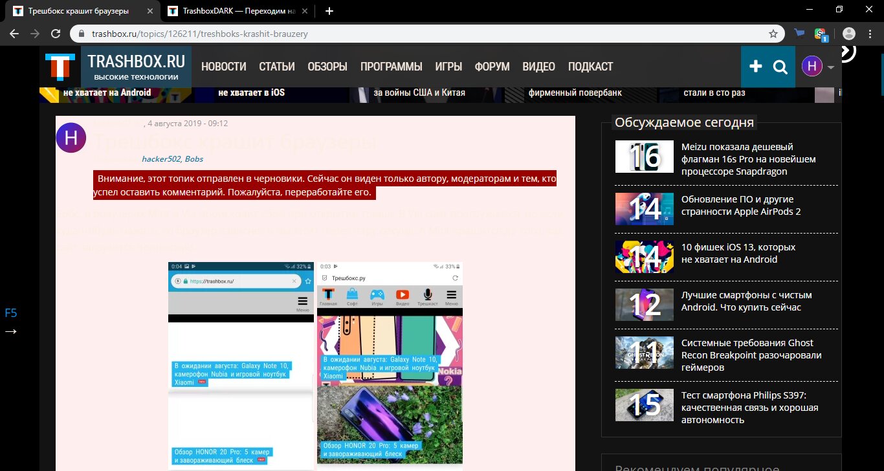Open the hacker502 user link
The height and width of the screenshot is (471, 884).
[162, 159]
